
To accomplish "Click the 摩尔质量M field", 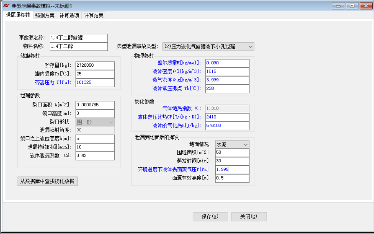I will pos(227,63).
